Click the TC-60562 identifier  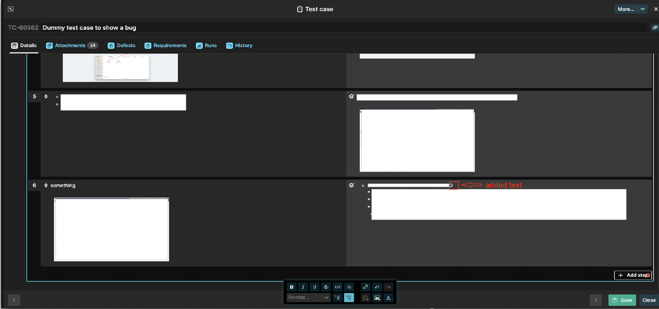(23, 27)
